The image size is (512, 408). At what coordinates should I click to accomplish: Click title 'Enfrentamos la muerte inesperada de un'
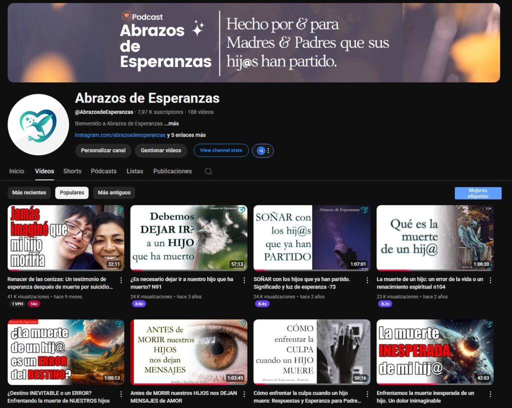425,397
